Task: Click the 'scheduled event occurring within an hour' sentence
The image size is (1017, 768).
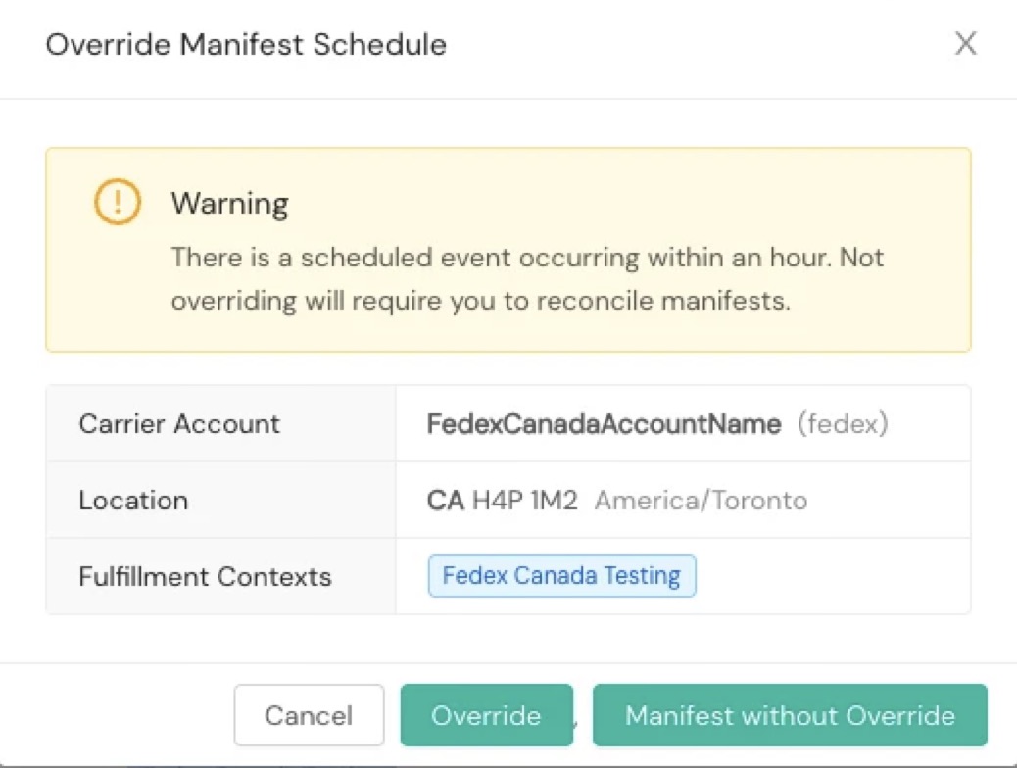Action: tap(527, 258)
